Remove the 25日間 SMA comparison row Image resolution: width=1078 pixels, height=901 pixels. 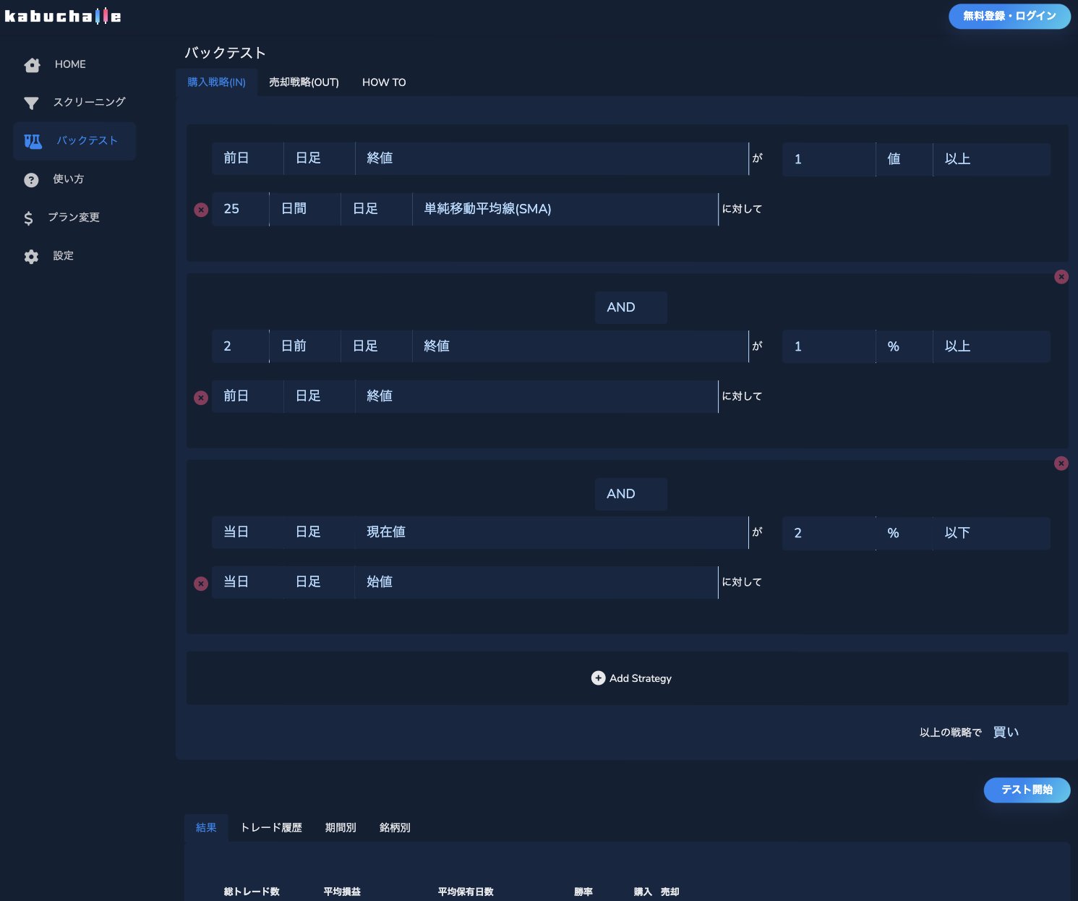(x=201, y=210)
